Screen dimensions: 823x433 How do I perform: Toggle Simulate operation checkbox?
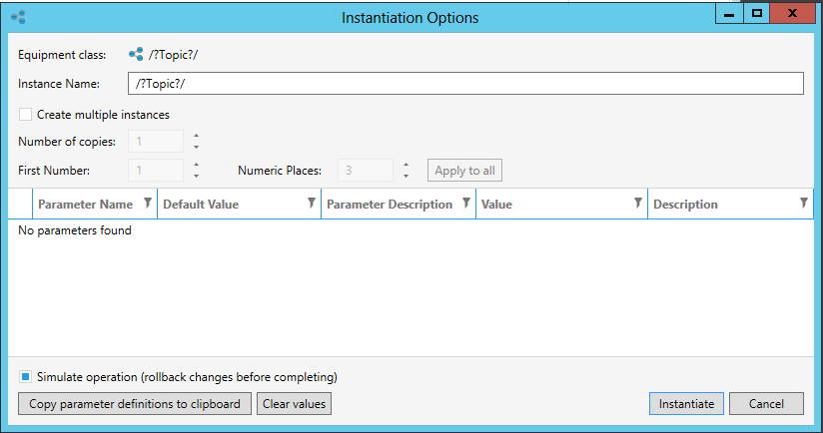pos(25,377)
